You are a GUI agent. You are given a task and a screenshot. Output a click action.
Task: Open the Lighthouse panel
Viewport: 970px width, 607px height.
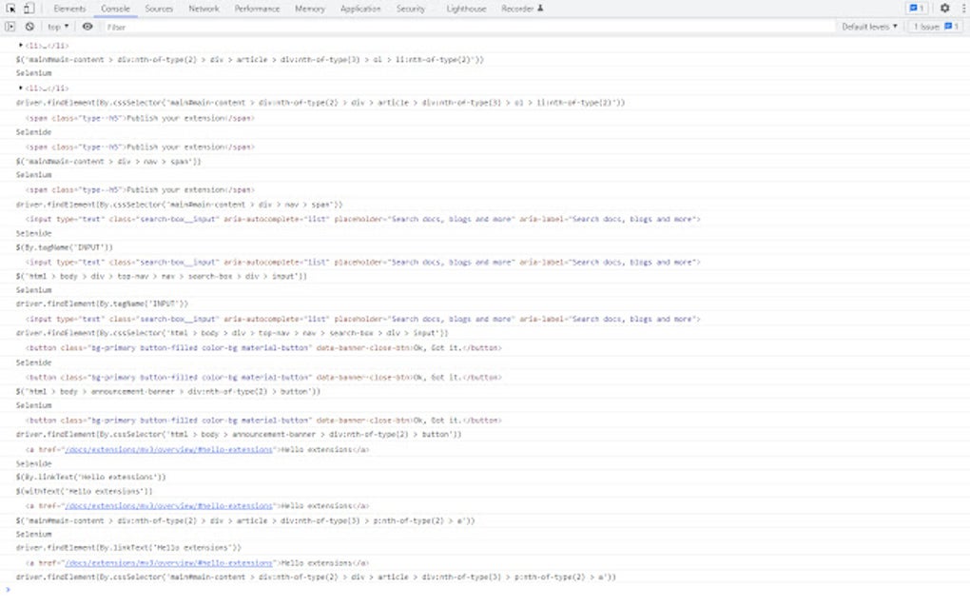[465, 8]
